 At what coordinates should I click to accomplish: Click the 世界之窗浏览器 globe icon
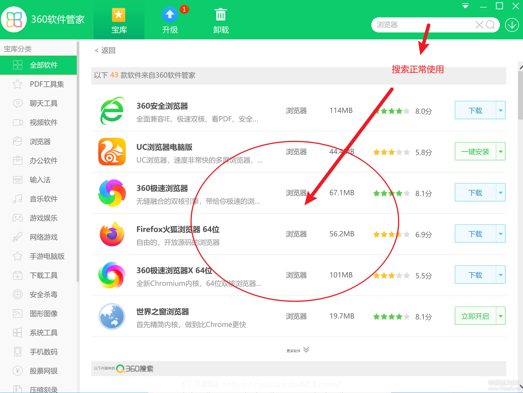pyautogui.click(x=112, y=316)
